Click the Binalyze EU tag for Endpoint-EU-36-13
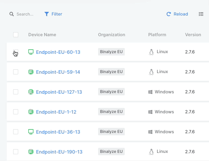209x161 pixels. coord(111,132)
